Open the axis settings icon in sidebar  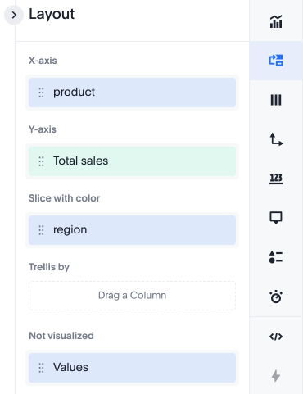click(276, 139)
